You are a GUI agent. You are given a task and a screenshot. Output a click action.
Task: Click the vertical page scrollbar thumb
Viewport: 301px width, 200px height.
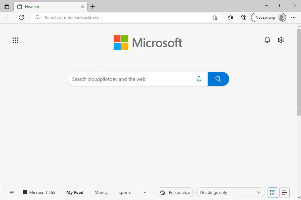click(x=299, y=72)
